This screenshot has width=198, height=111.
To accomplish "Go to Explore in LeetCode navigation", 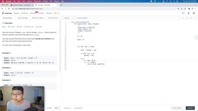I will 16,13.
